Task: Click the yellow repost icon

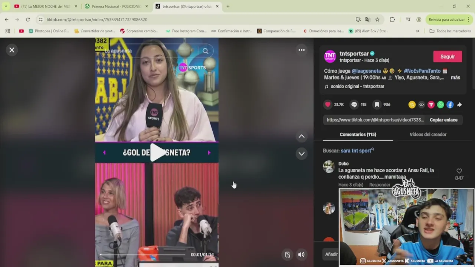Action: point(412,105)
